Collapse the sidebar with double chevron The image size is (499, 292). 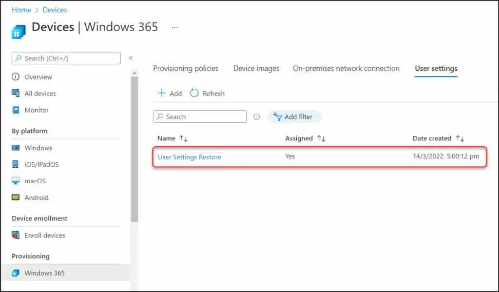[131, 58]
